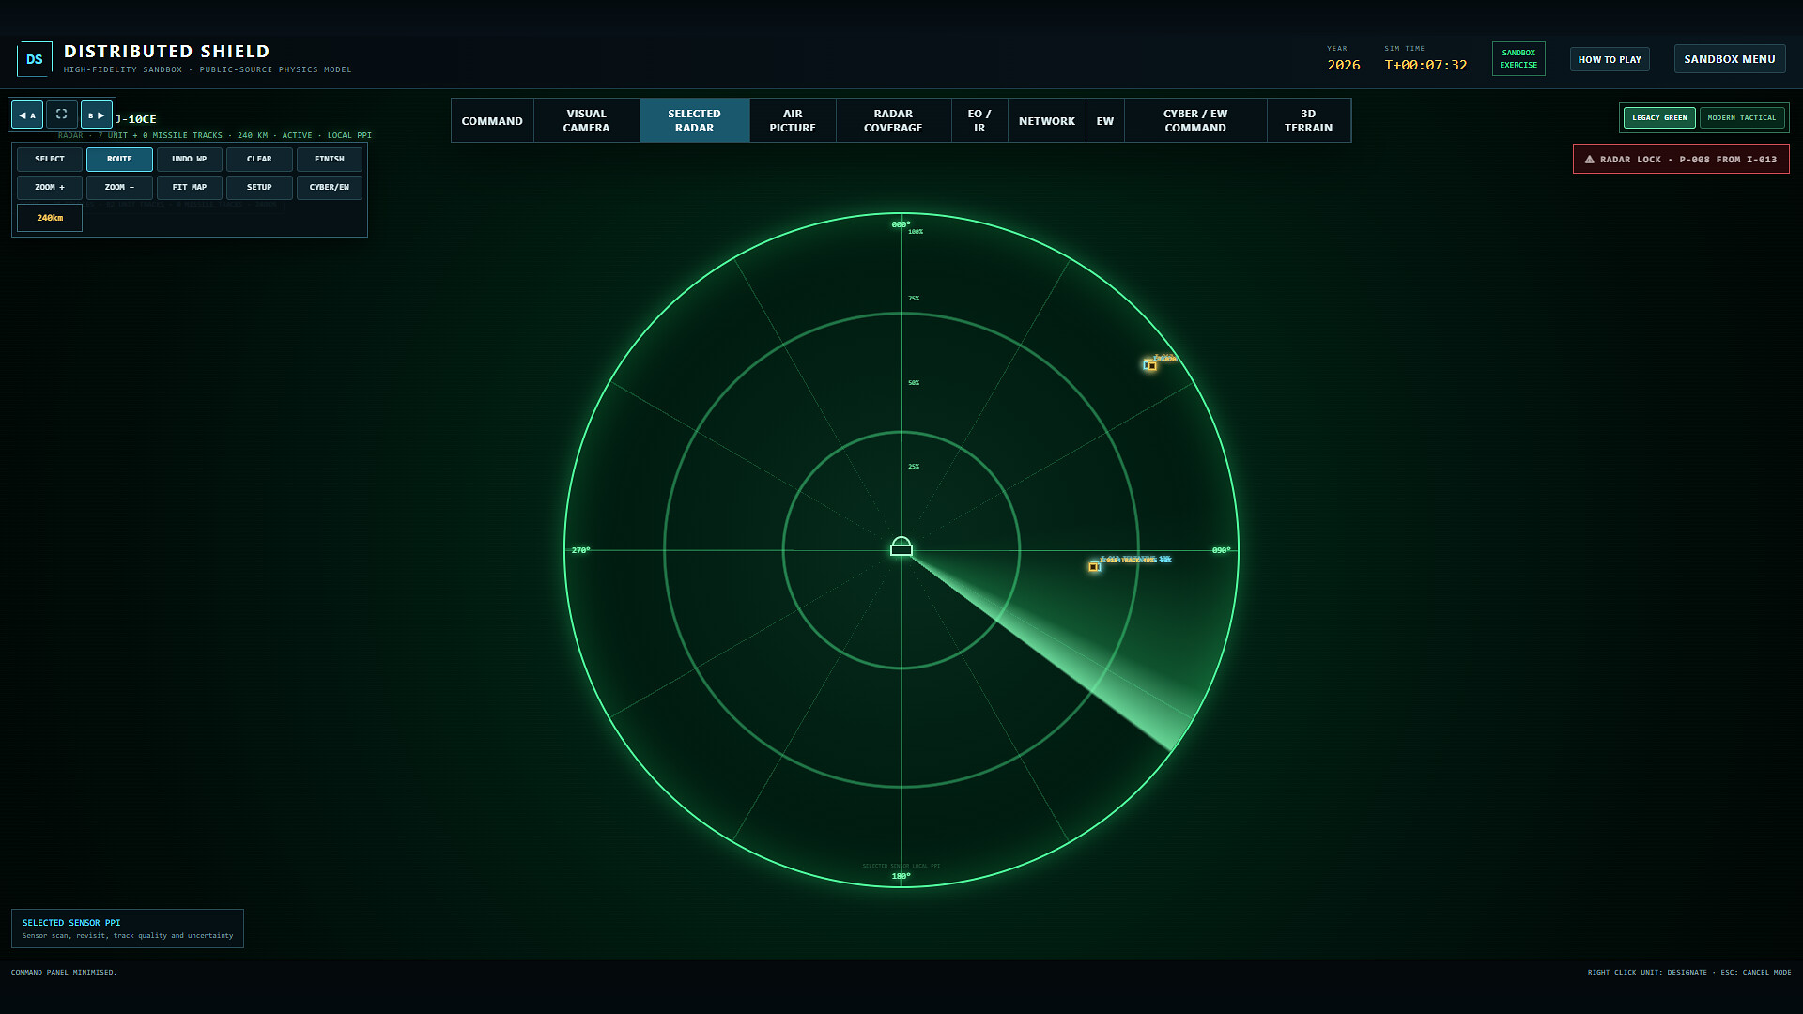Click the Command Panel Minimised status text
This screenshot has height=1014, width=1803.
pyautogui.click(x=64, y=973)
